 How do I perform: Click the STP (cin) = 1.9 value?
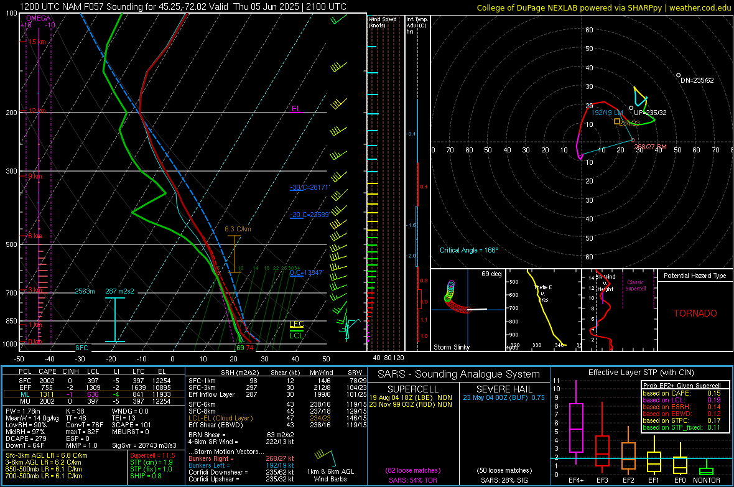coord(151,462)
